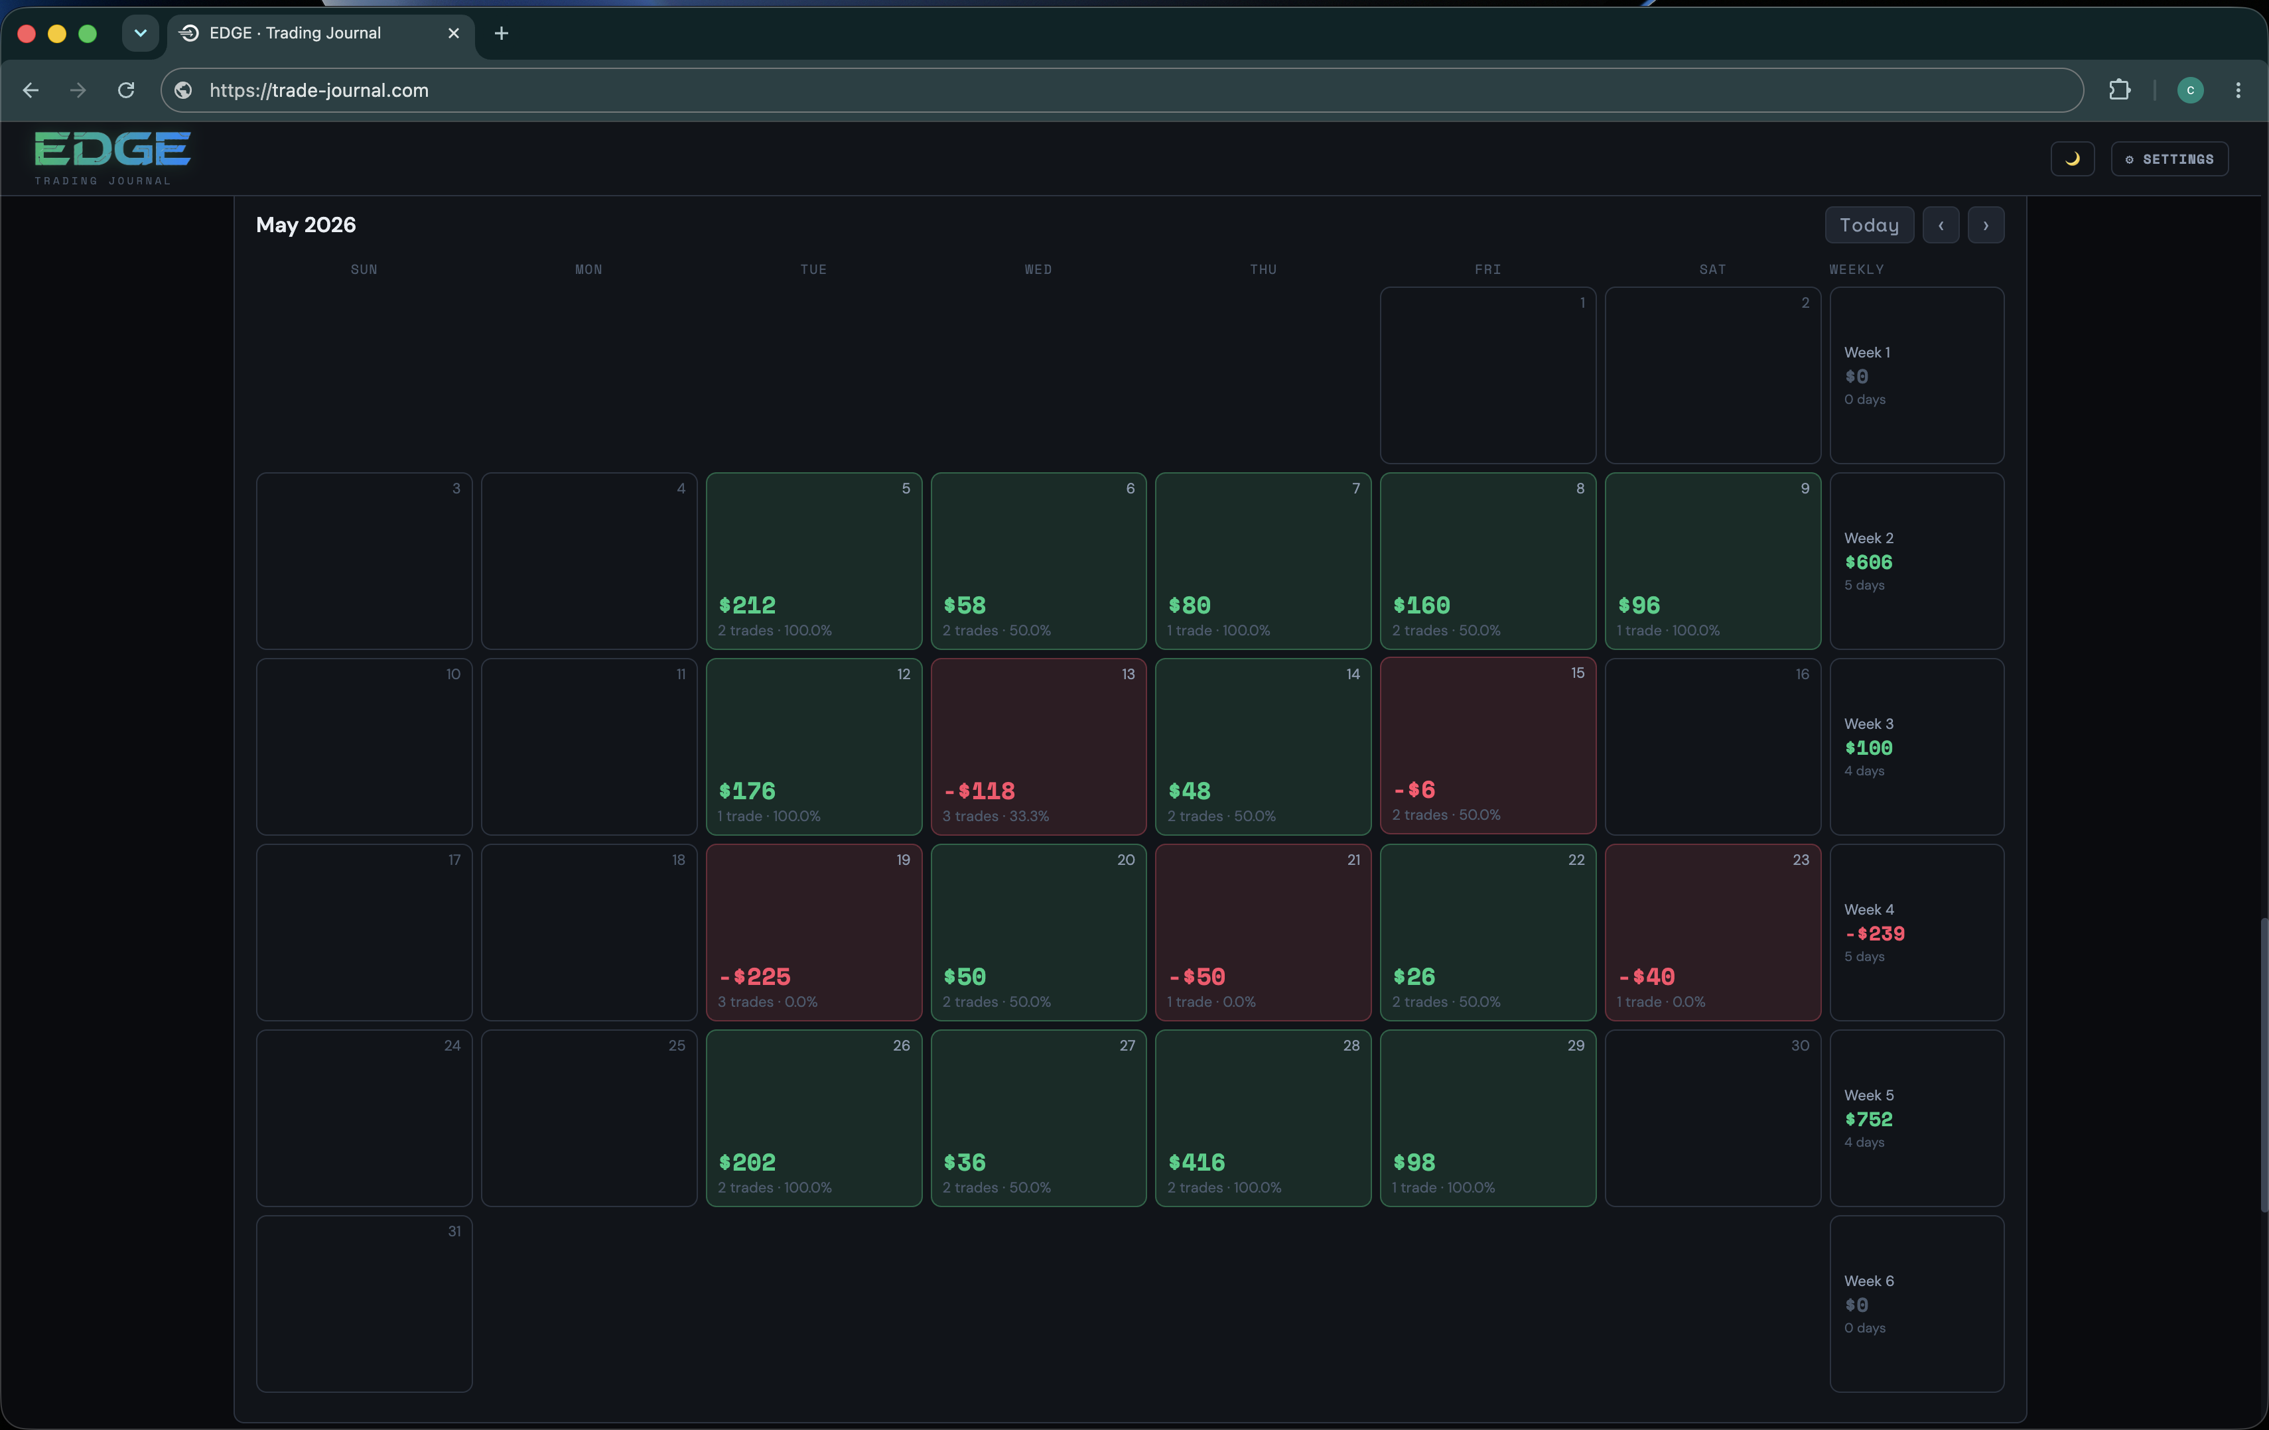Open May 12 day with $176
Screen dimensions: 2269x1430
pos(813,746)
